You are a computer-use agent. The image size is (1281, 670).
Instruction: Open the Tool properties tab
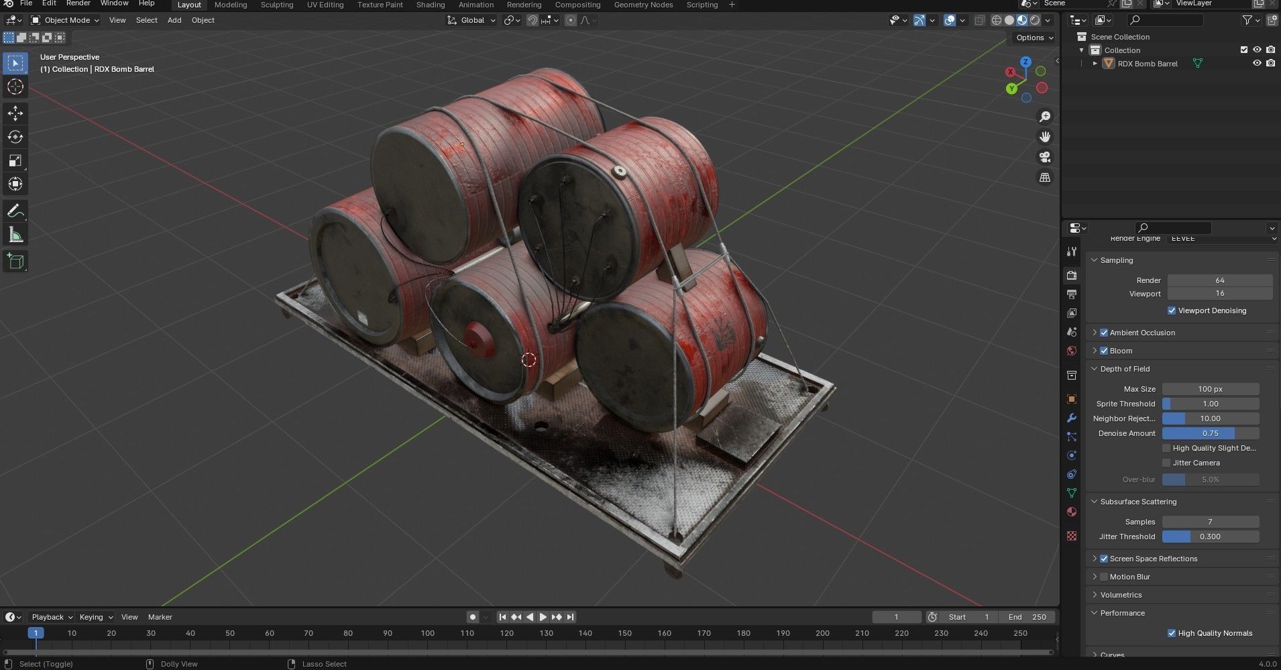point(1072,252)
